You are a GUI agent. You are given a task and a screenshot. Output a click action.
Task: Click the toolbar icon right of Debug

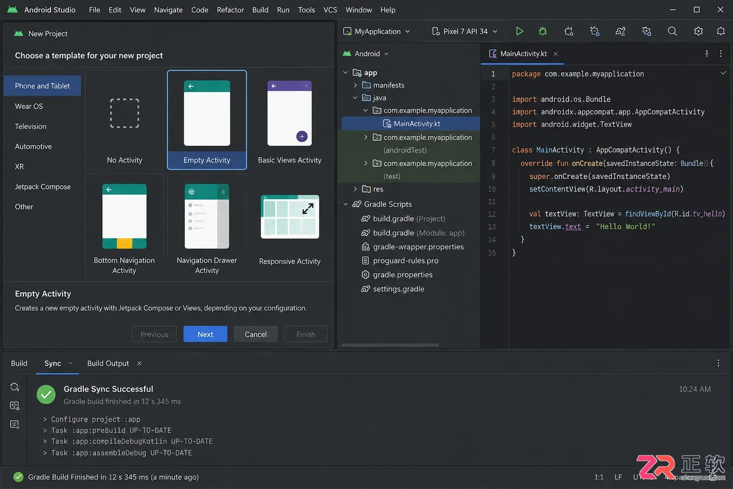[569, 31]
